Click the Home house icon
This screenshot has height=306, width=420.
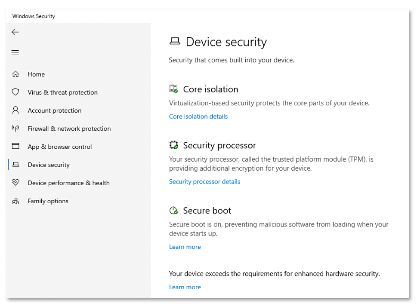[x=15, y=74]
